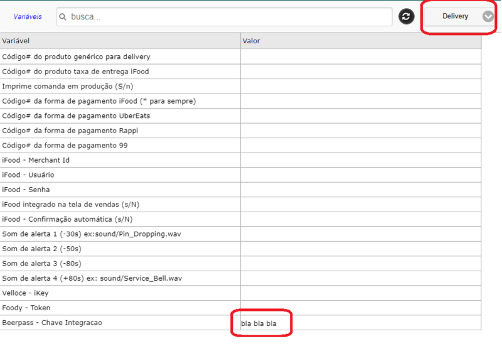Select 'Beerpass - Chave Integracao' row
The width and height of the screenshot is (502, 346).
coord(240,323)
